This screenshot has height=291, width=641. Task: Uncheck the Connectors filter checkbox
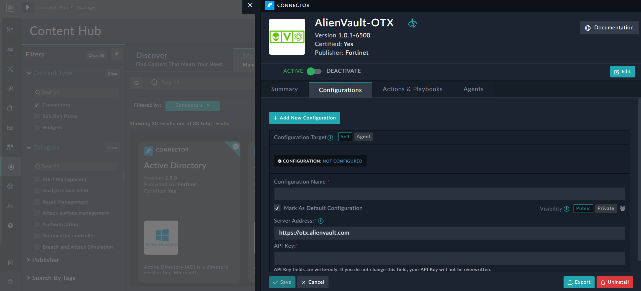[37, 105]
